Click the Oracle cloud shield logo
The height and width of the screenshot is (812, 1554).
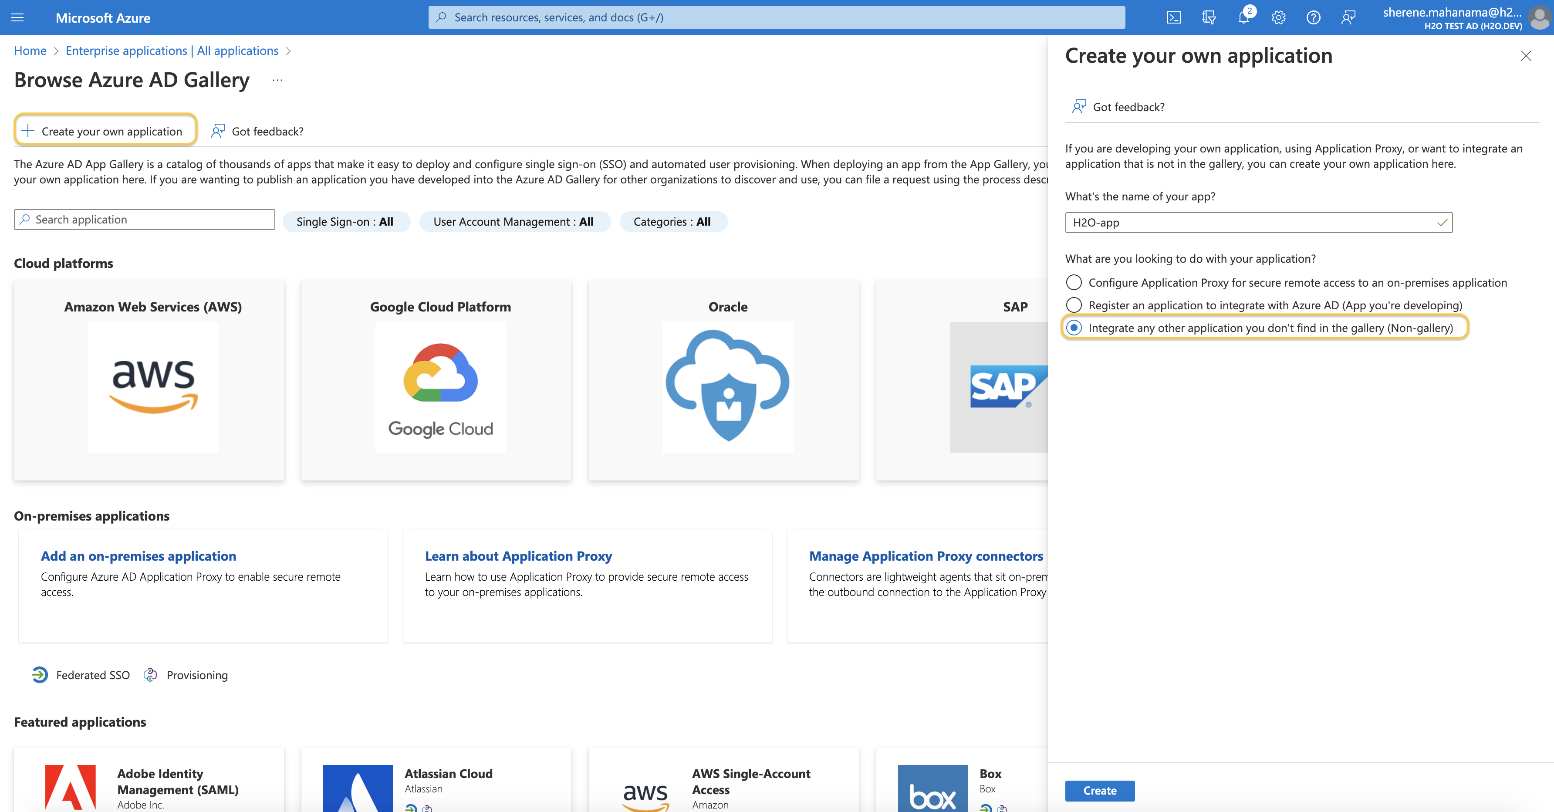click(727, 387)
